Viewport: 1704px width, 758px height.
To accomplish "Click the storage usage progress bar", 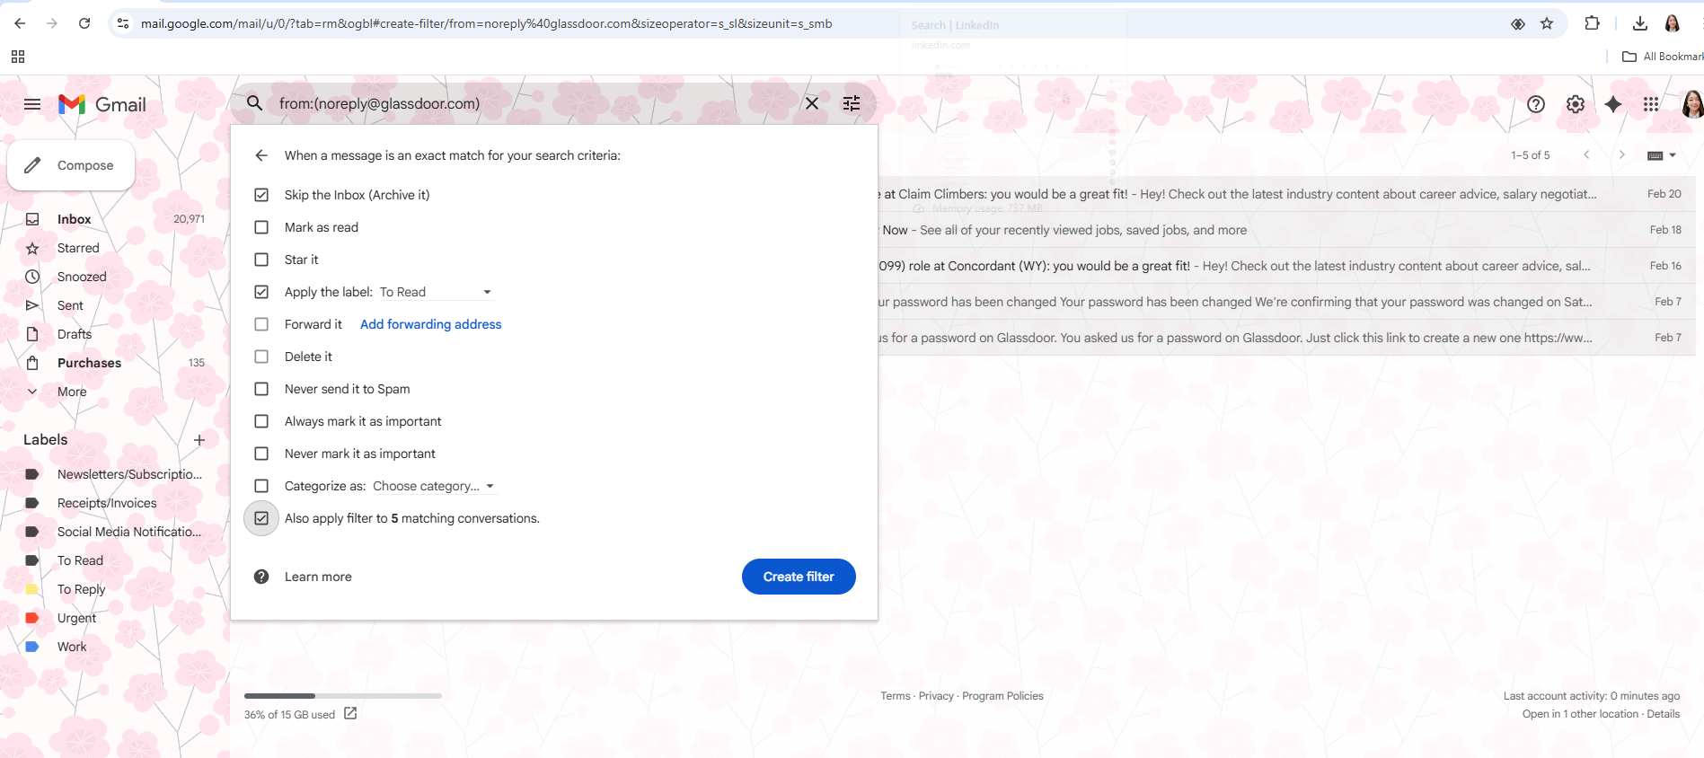I will (343, 696).
